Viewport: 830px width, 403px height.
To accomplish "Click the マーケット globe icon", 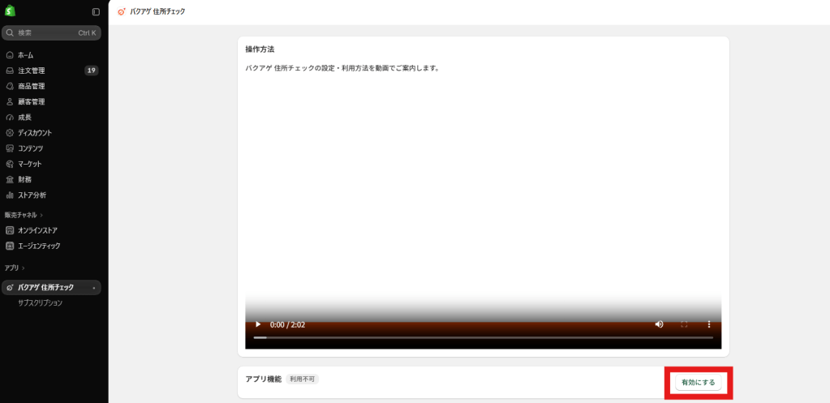I will coord(10,164).
